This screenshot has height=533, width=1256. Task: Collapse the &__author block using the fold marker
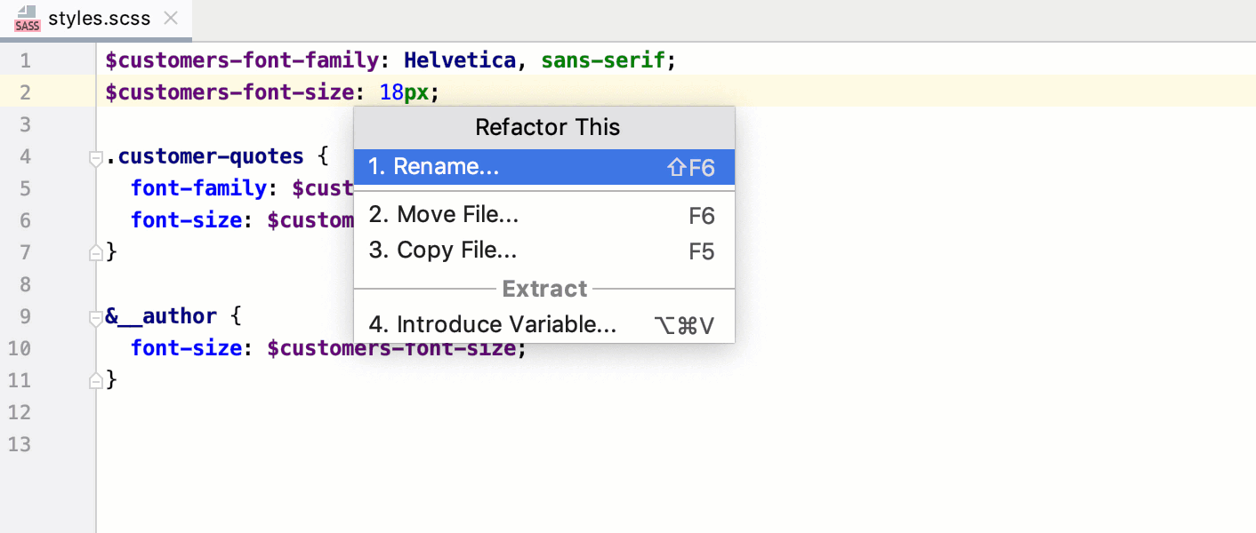tap(95, 315)
